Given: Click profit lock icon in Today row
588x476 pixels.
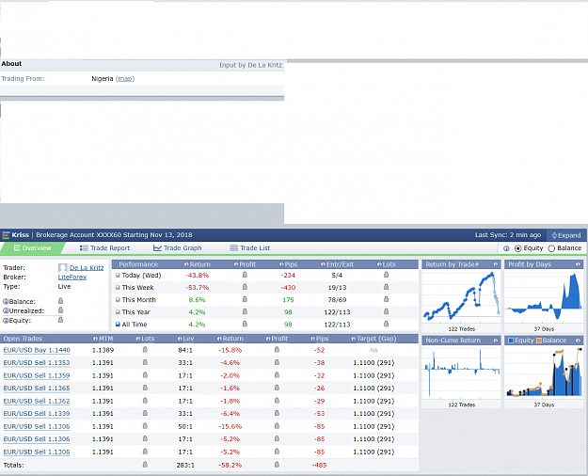Looking at the screenshot, I should (245, 275).
